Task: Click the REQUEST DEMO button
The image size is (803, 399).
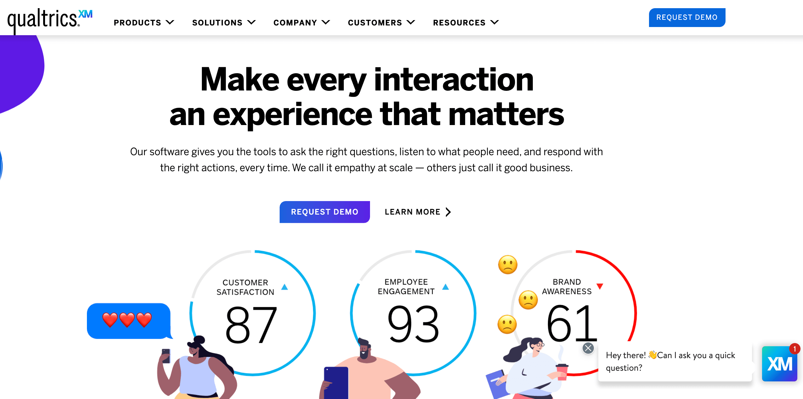Action: point(686,17)
